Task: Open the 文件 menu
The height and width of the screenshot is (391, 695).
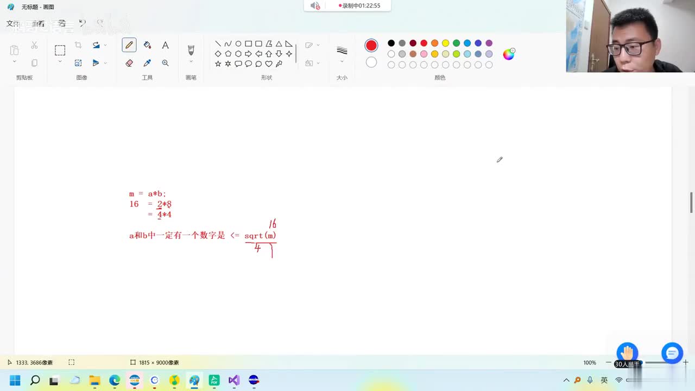Action: point(12,23)
